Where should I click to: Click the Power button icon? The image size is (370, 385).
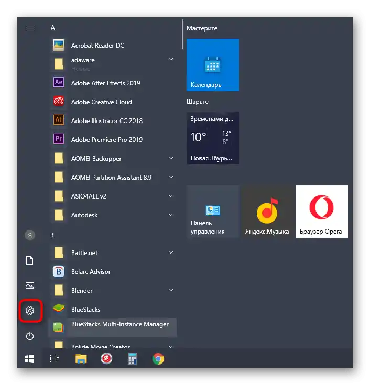[30, 336]
